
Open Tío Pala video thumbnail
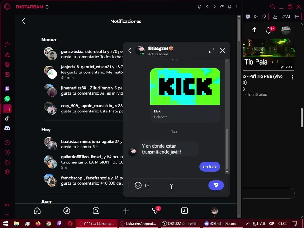coord(269,54)
